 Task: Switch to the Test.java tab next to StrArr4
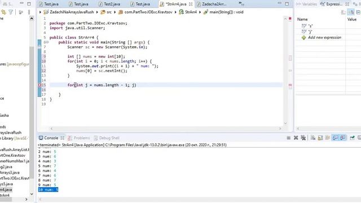coord(140,4)
